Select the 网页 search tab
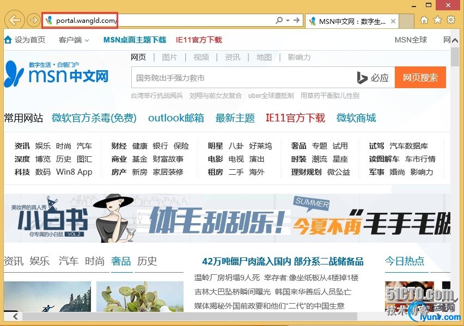The image size is (464, 326). [138, 57]
